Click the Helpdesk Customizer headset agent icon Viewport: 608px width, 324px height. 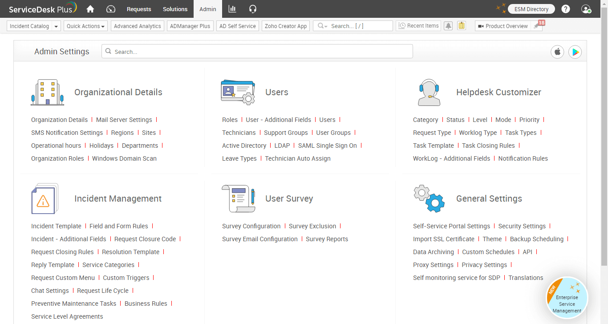(x=430, y=92)
